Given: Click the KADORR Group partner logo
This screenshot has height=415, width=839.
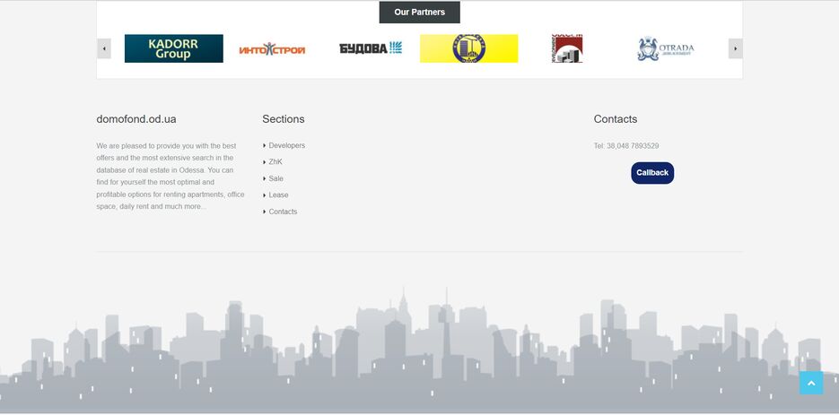Looking at the screenshot, I should pos(173,48).
